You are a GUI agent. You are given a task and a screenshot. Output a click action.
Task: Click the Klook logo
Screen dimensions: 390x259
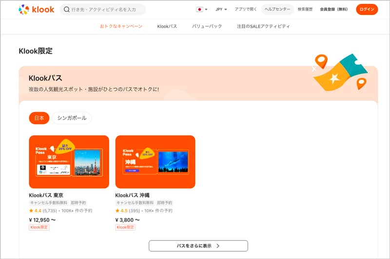pyautogui.click(x=36, y=9)
